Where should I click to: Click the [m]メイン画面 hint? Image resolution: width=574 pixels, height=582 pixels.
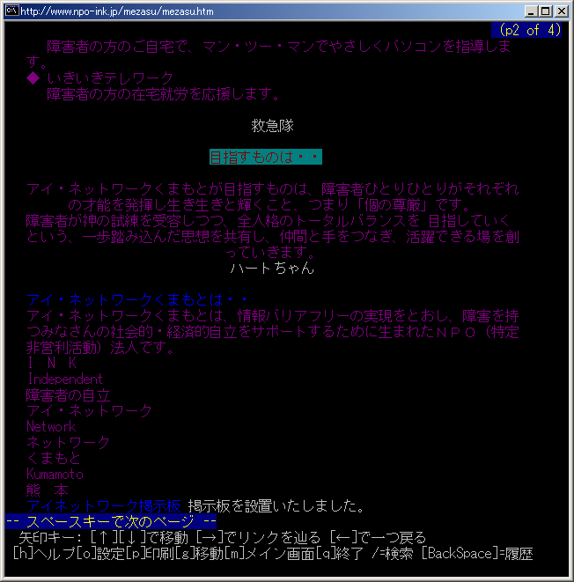[270, 554]
